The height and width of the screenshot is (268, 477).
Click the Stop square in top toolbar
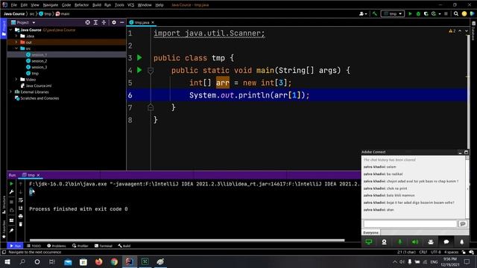pos(446,13)
